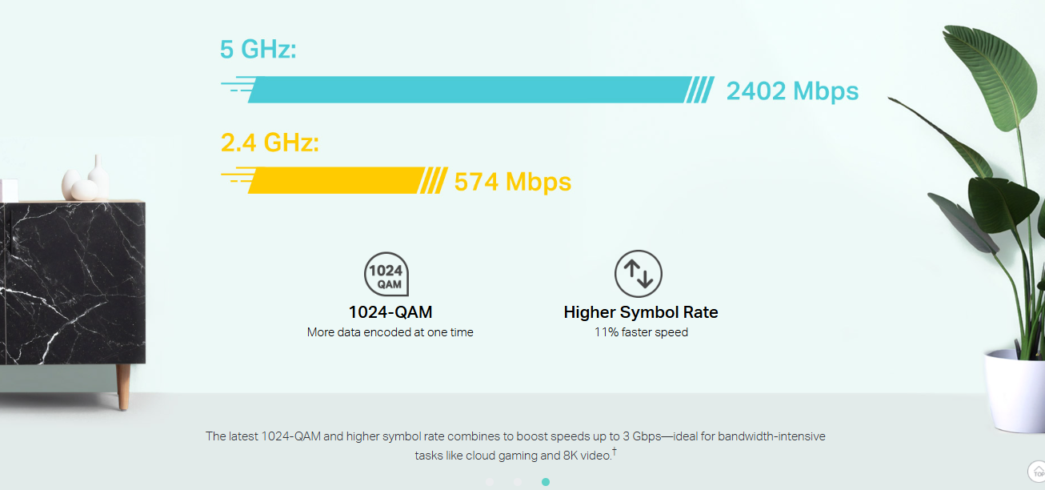Select the second carousel slide dot
This screenshot has width=1045, height=490.
518,482
